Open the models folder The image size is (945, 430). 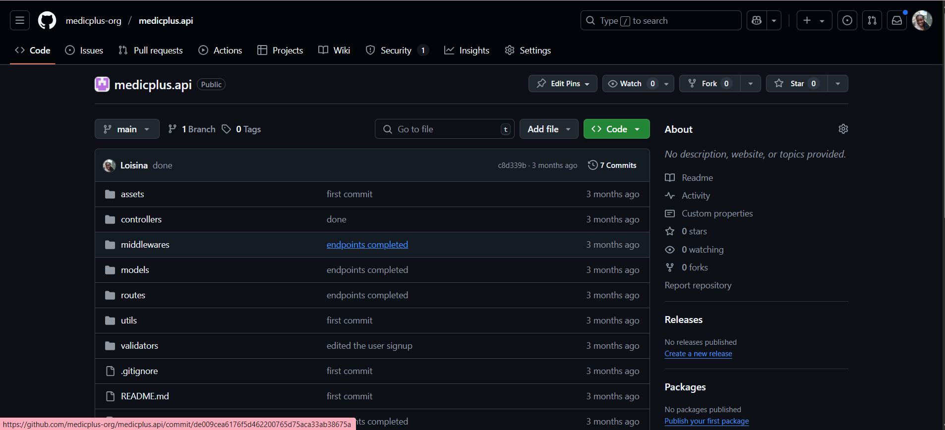135,270
